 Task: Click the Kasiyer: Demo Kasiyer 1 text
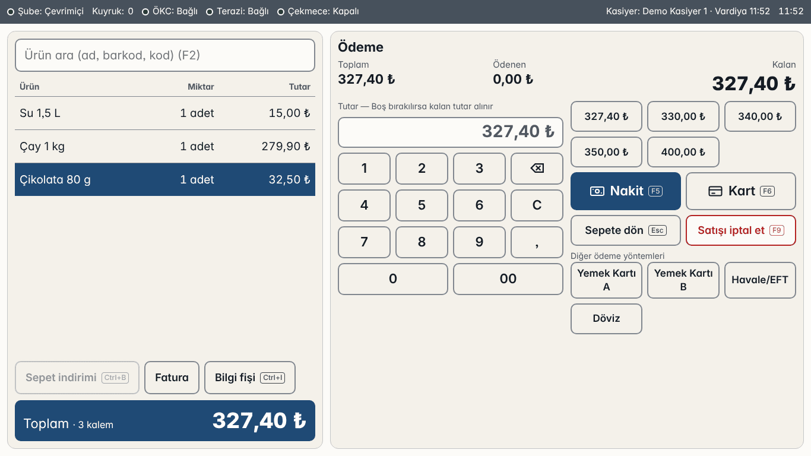pyautogui.click(x=657, y=11)
